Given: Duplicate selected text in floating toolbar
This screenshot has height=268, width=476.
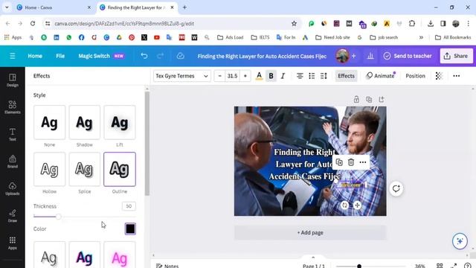Looking at the screenshot, I should tap(339, 162).
